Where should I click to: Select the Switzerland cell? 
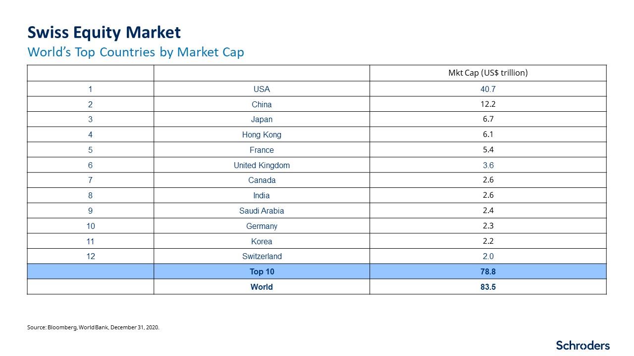(262, 257)
